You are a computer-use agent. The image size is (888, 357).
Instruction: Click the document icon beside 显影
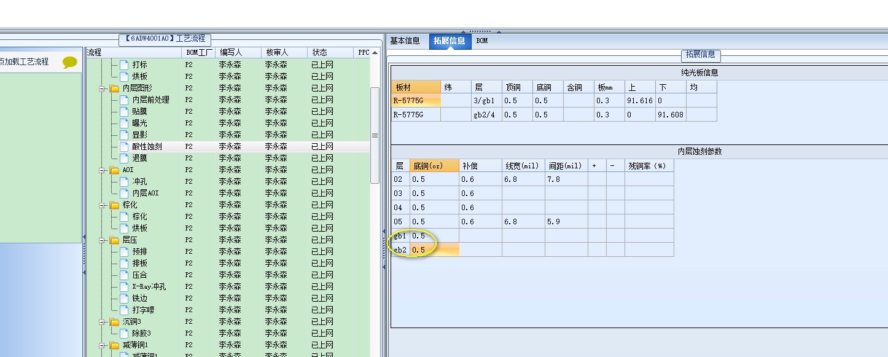tap(124, 135)
